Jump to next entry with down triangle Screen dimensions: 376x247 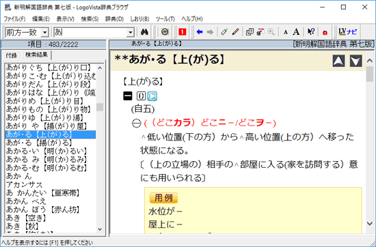tap(356, 61)
